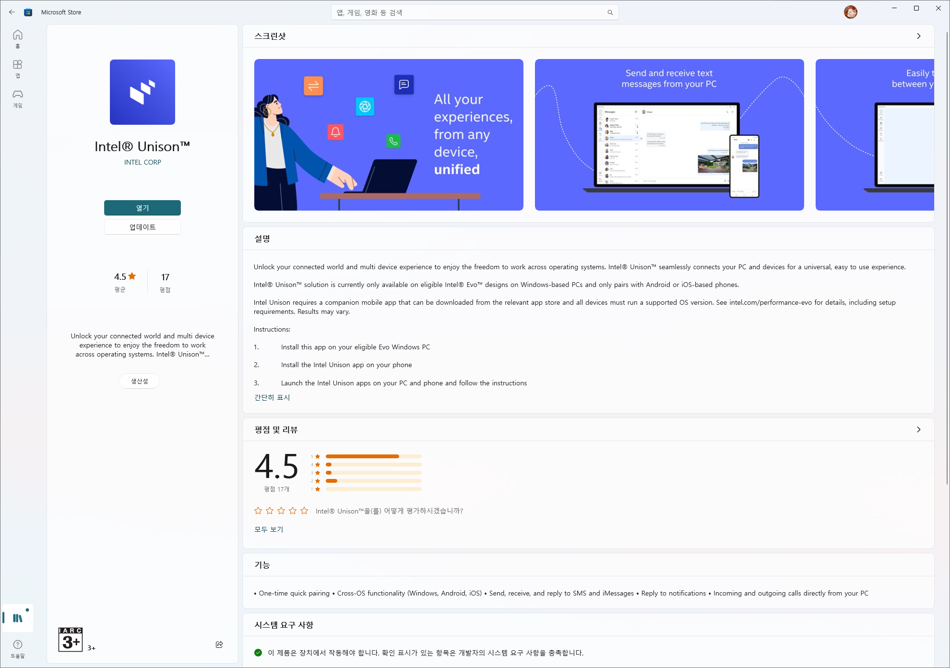Screen dimensions: 950x668
Task: Collapse description with 간단히 표시 link
Action: coord(272,397)
